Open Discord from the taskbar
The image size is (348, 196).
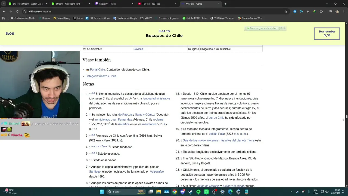[x=182, y=192]
